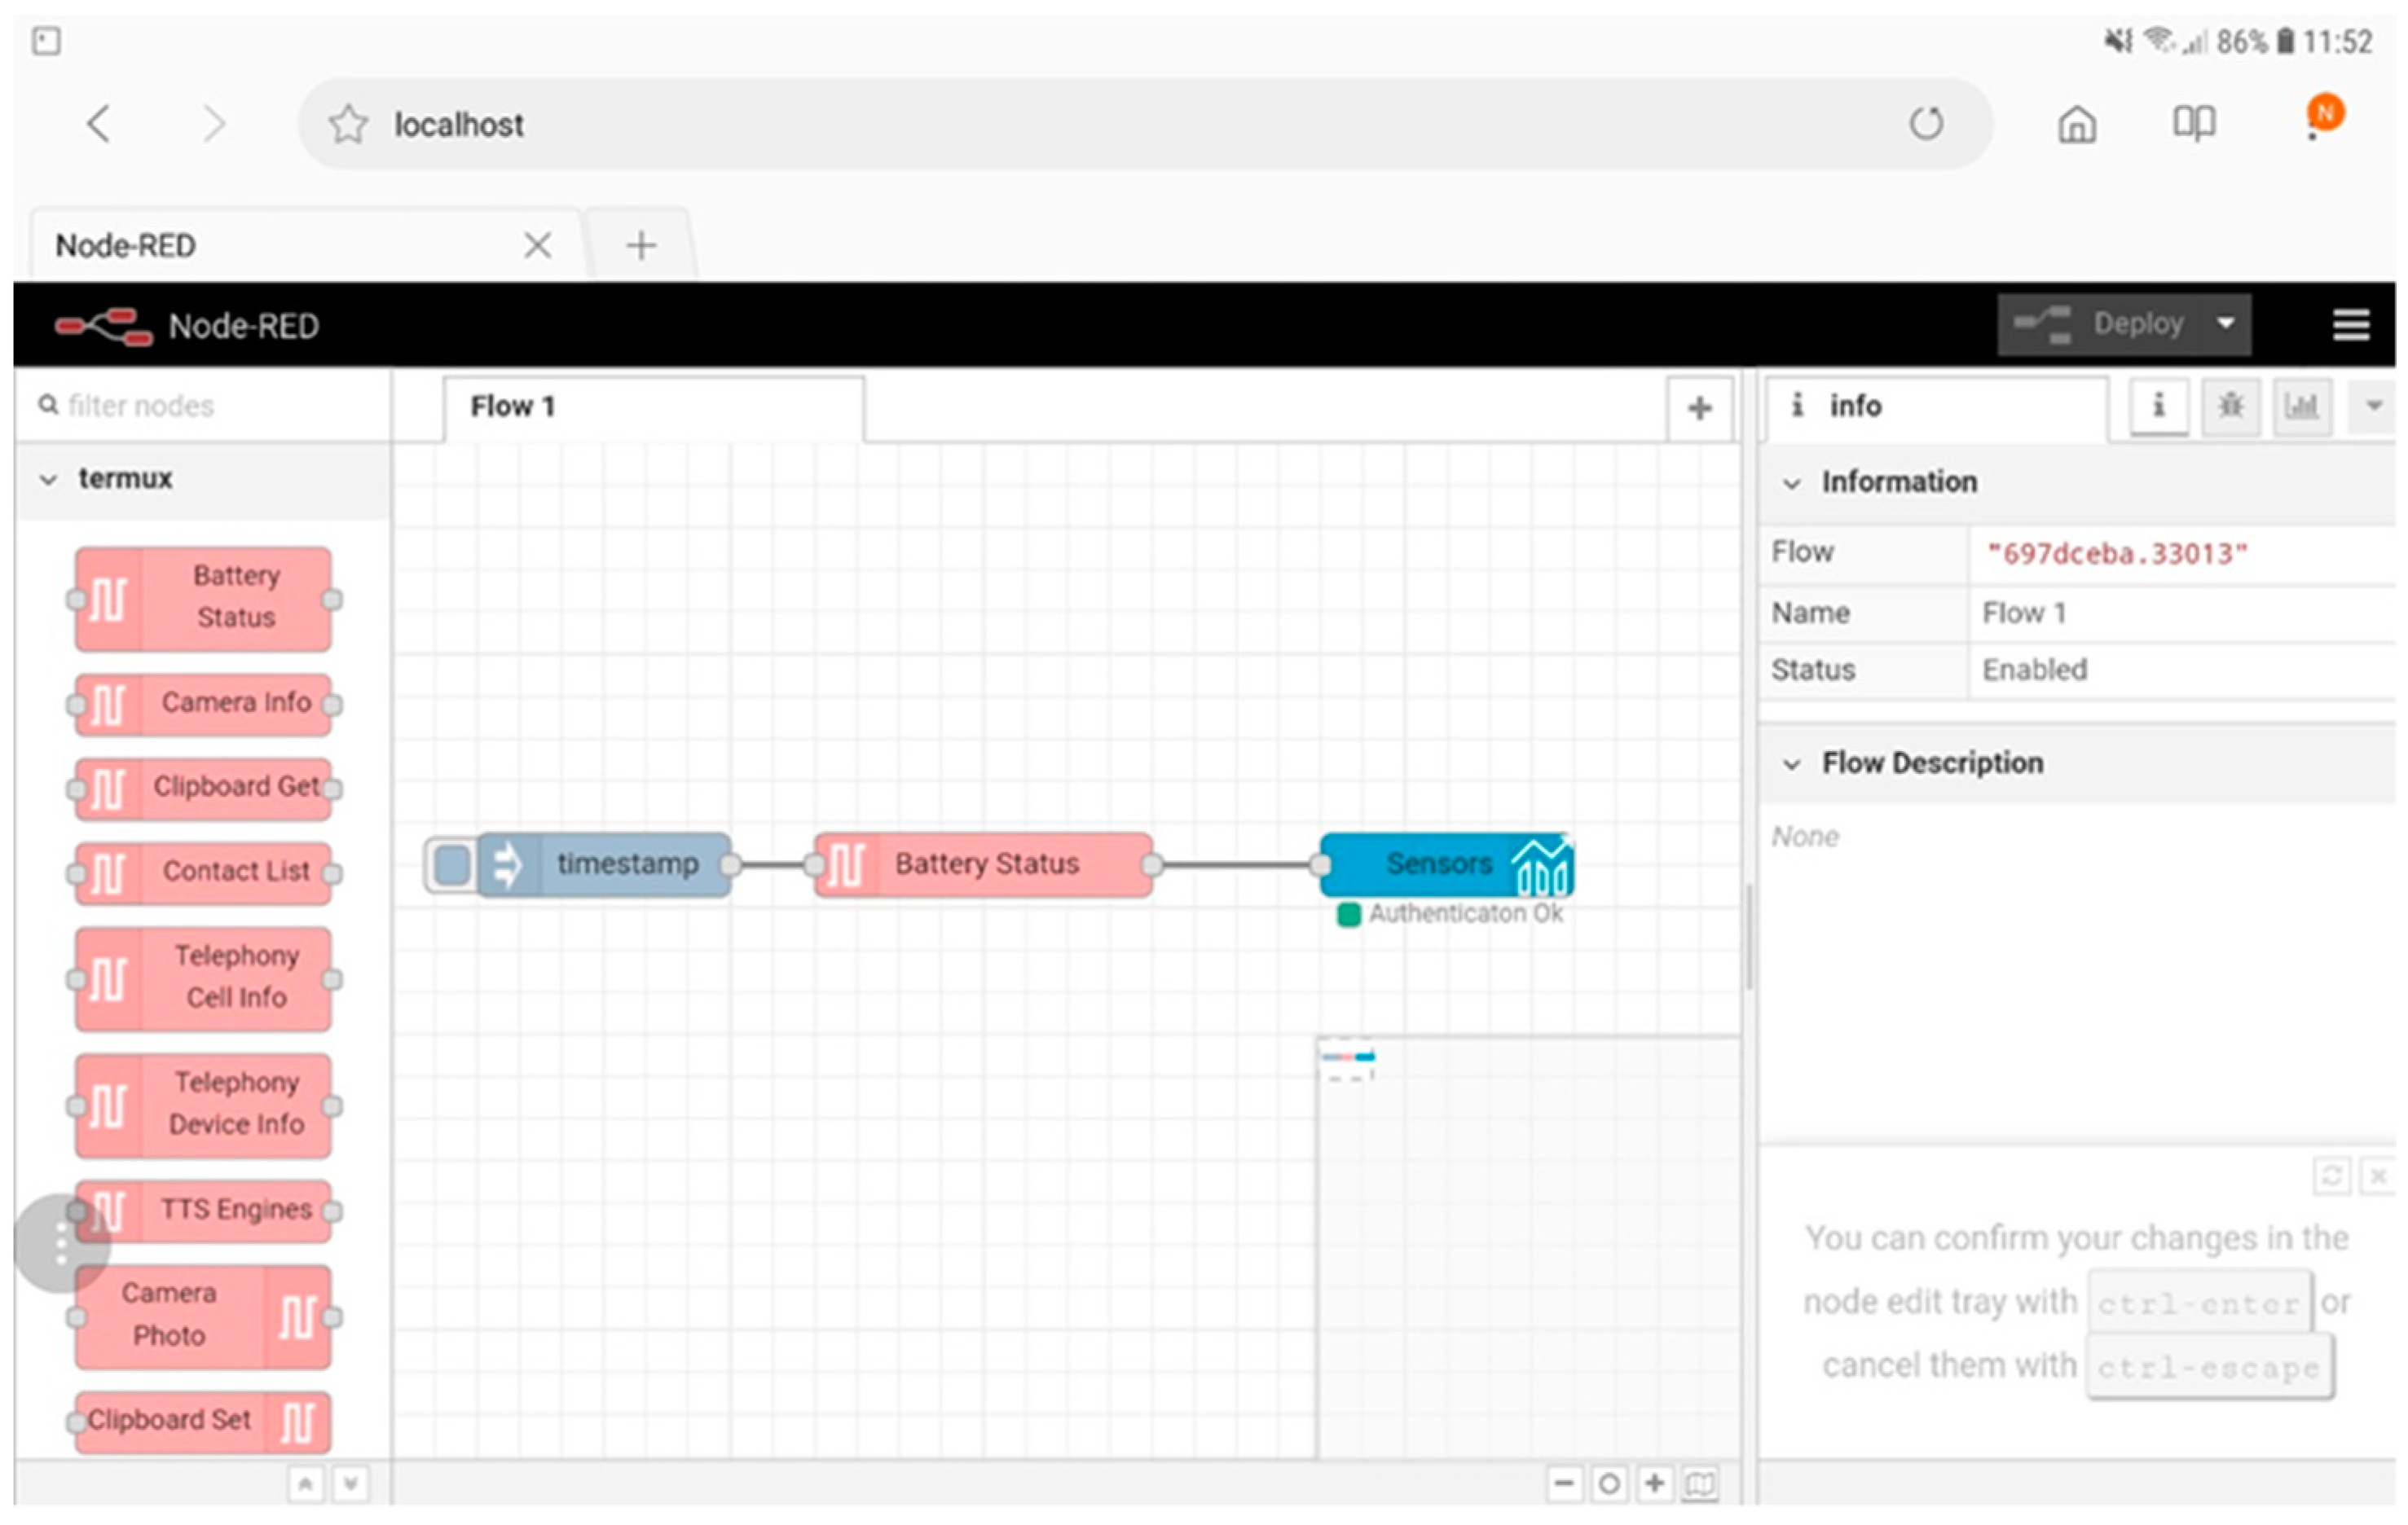The height and width of the screenshot is (1525, 2408).
Task: Click the zoom in plus icon
Action: (1654, 1483)
